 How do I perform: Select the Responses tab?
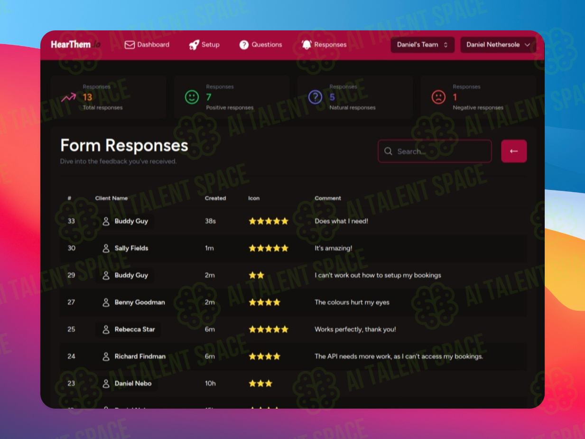(324, 45)
